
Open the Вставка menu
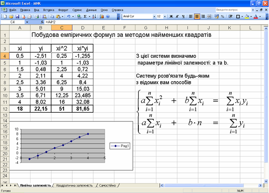(49, 10)
